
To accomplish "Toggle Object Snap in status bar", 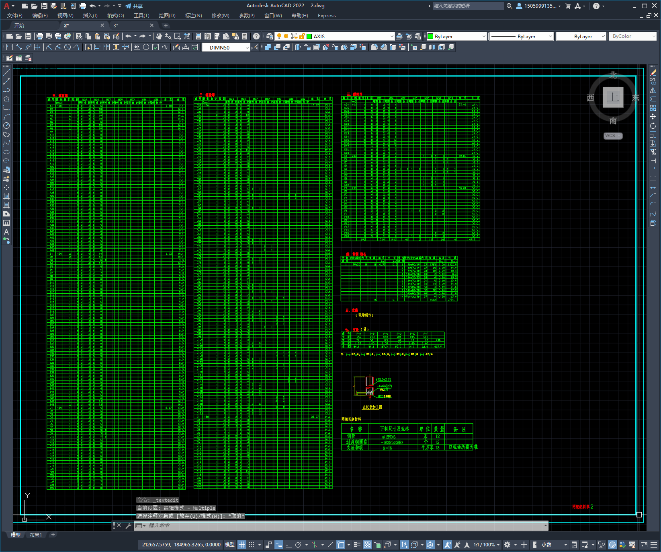I will tap(341, 545).
